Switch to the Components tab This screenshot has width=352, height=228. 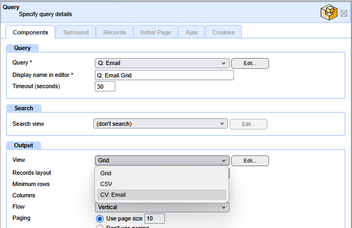tap(30, 32)
